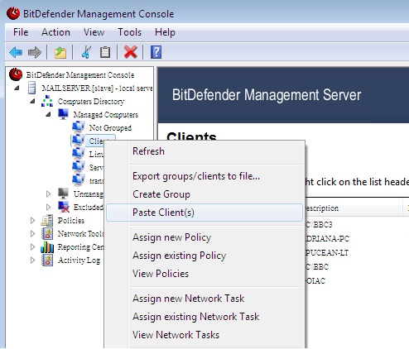Viewport: 409px width, 349px height.
Task: Open the View menu
Action: [x=94, y=32]
